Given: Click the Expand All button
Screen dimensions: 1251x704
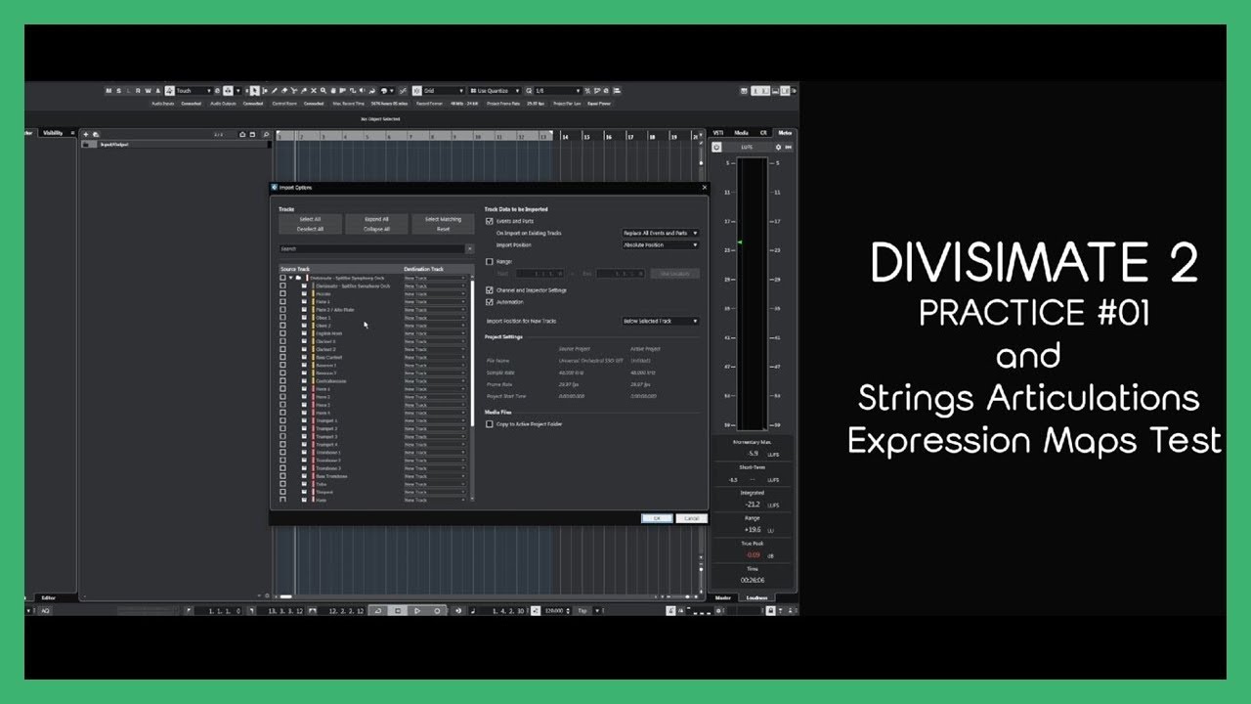Looking at the screenshot, I should click(376, 219).
